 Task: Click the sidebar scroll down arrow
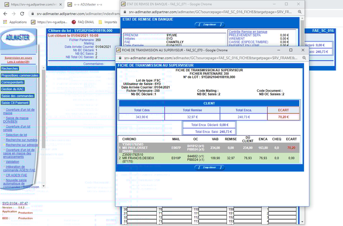[44, 186]
